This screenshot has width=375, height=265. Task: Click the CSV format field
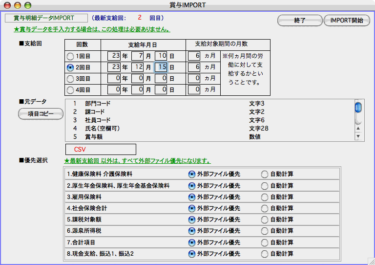tap(100, 149)
